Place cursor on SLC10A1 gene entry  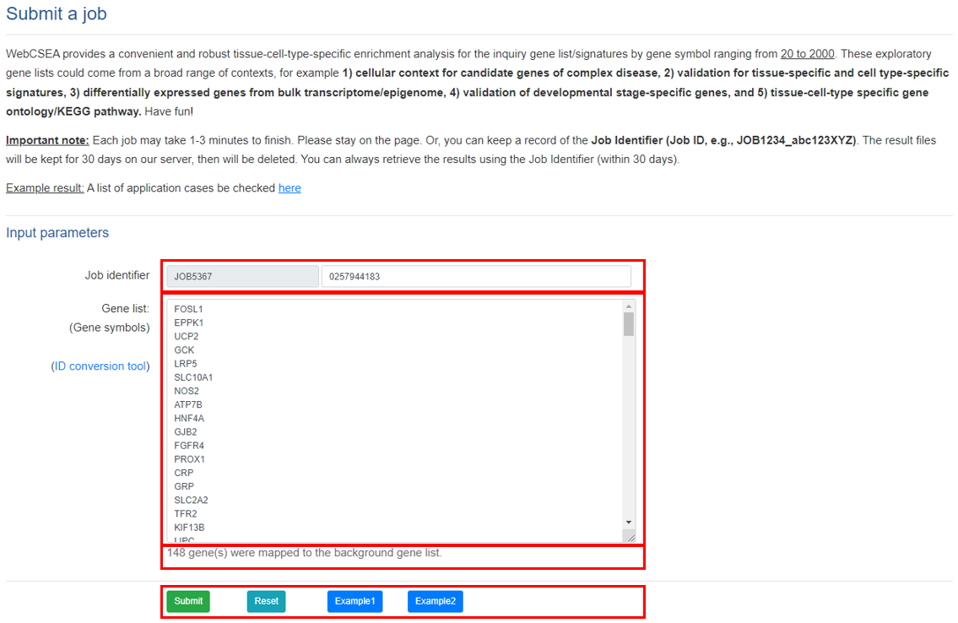(x=193, y=377)
